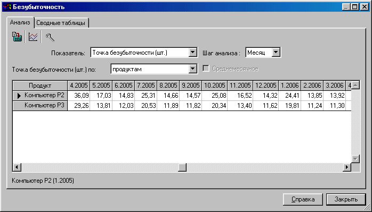Maximize the Безубыточность window
The width and height of the screenshot is (372, 212).
pos(355,7)
